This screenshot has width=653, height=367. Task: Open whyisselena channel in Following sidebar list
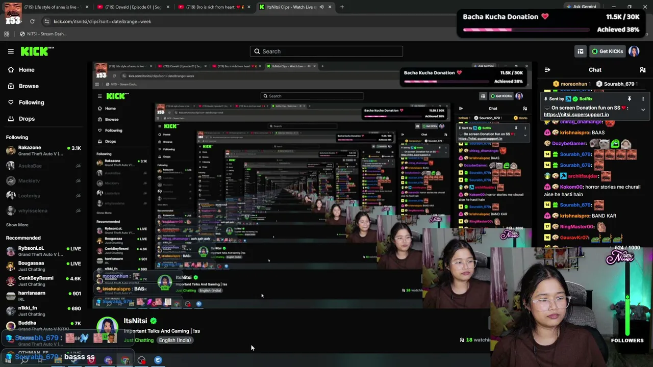coord(43,211)
